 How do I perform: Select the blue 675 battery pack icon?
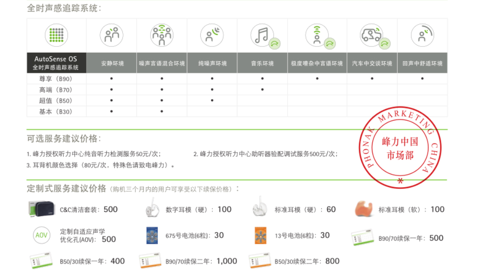tap(152, 235)
